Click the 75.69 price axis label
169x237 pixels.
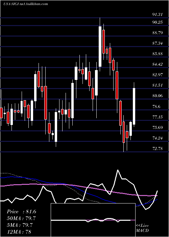[158, 127]
